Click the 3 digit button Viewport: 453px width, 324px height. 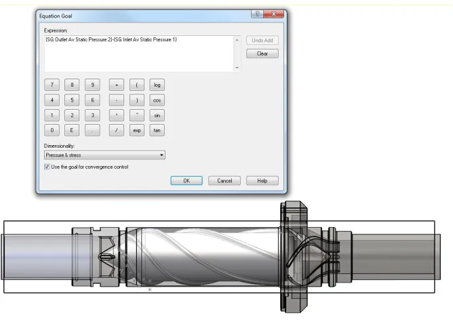point(92,115)
